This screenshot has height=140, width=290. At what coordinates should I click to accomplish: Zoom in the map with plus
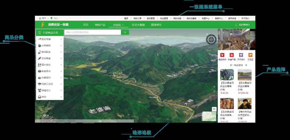click(x=214, y=87)
